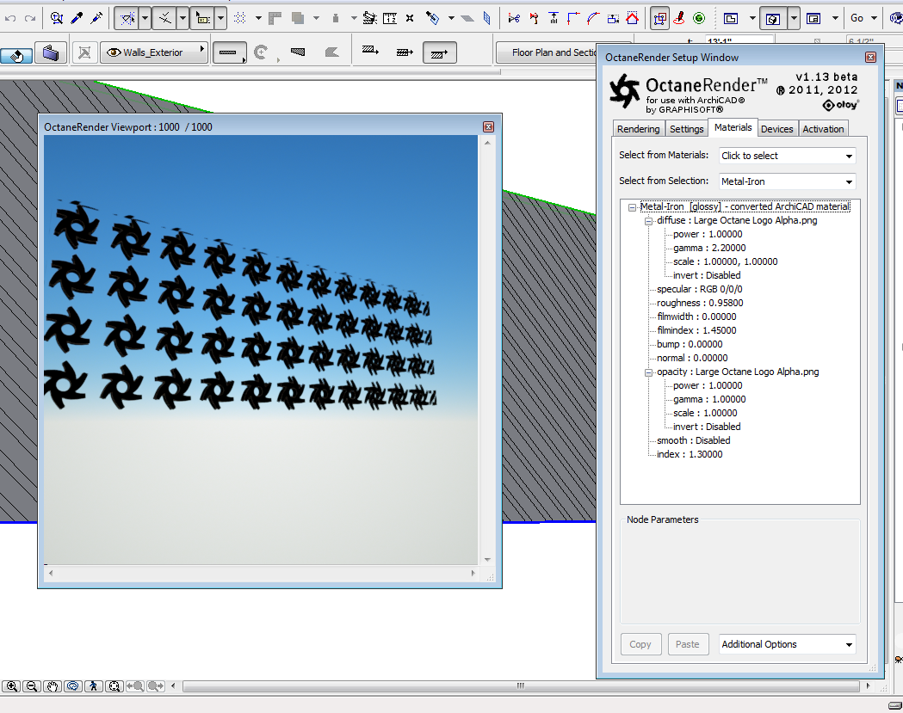Open the Select from Selection Metal-Iron dropdown
Image resolution: width=903 pixels, height=713 pixels.
788,181
